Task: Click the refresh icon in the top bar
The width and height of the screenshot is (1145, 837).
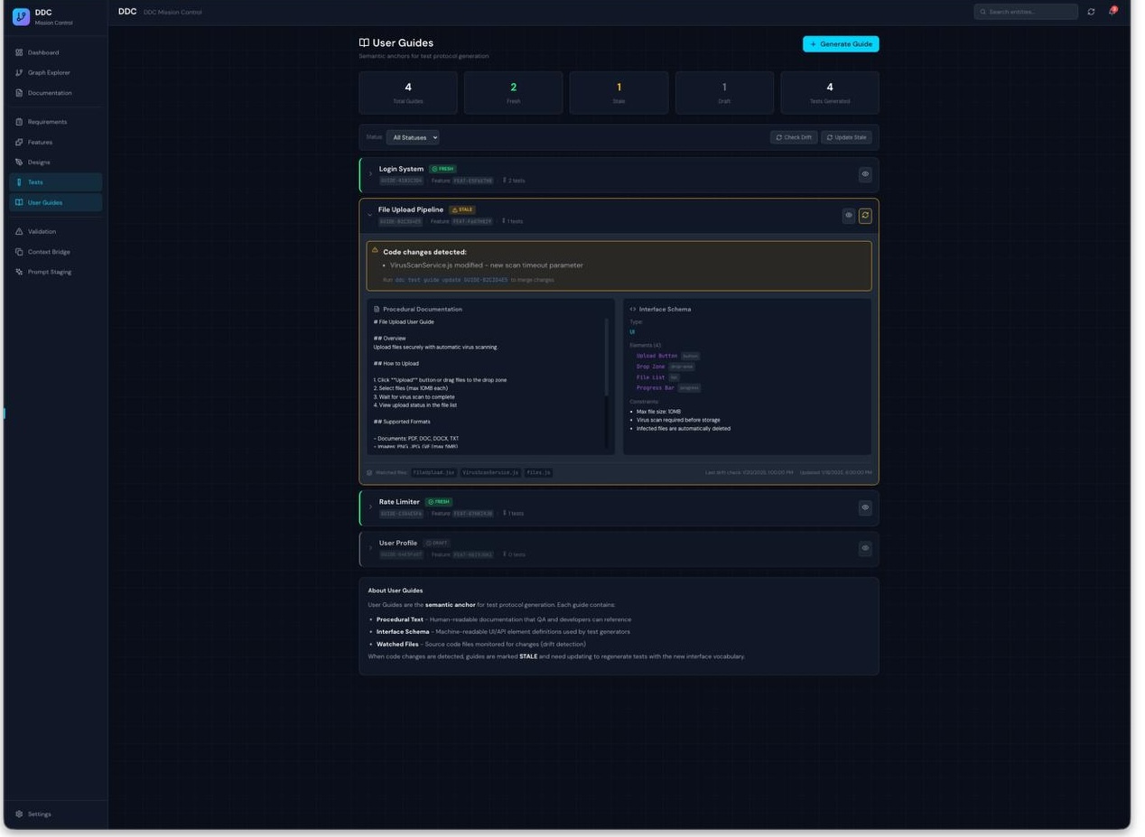Action: (1091, 12)
